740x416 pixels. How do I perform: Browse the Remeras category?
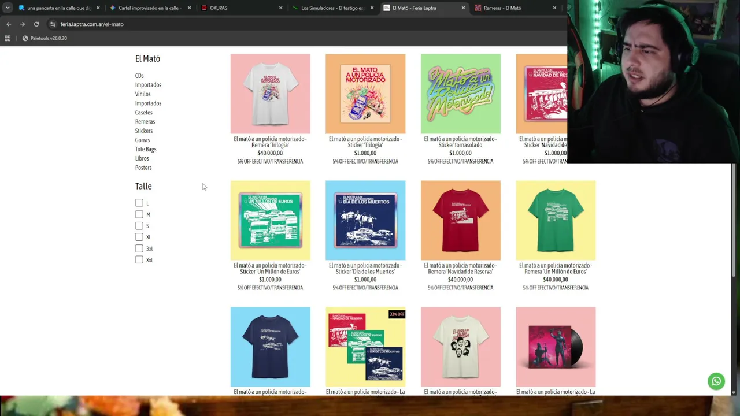click(x=145, y=122)
